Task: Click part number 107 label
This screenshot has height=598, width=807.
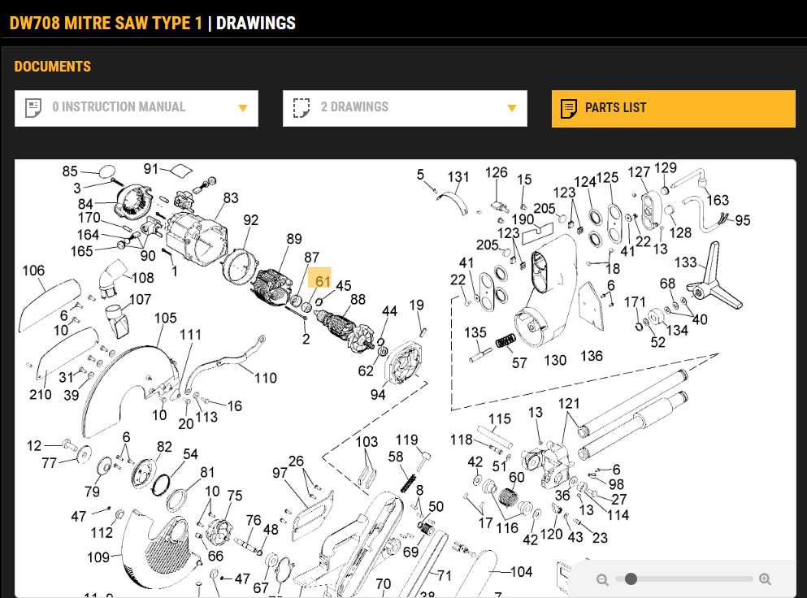Action: [x=140, y=300]
